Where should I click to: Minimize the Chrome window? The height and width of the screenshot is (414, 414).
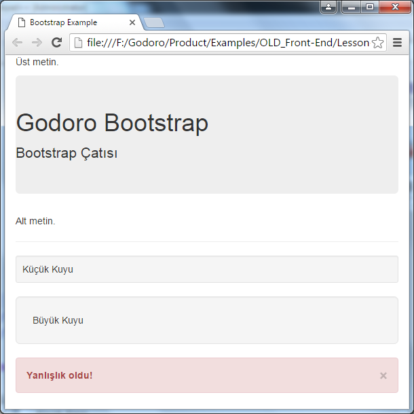351,7
